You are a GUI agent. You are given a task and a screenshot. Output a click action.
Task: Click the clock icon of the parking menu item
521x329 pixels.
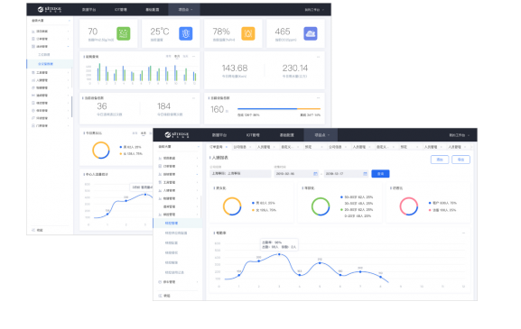(160, 282)
